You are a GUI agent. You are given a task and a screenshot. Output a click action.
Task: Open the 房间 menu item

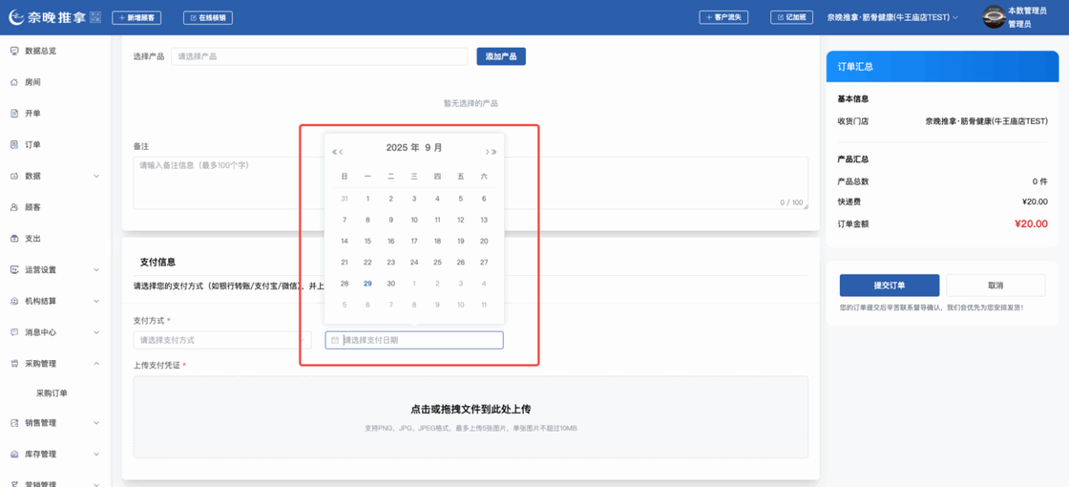55,82
